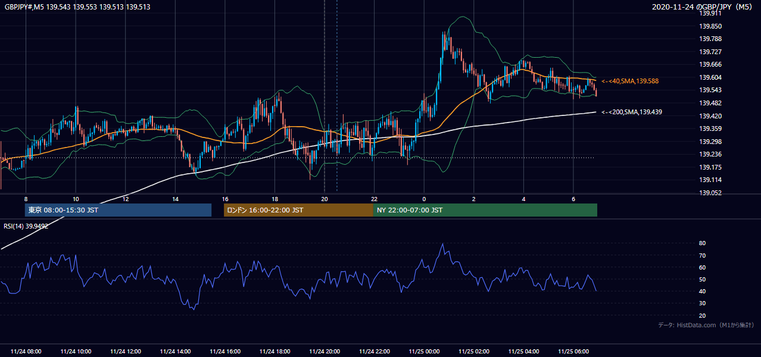This screenshot has height=357, width=761.
Task: Select the NY 22:00-07:00 JST session bar
Action: click(x=485, y=210)
